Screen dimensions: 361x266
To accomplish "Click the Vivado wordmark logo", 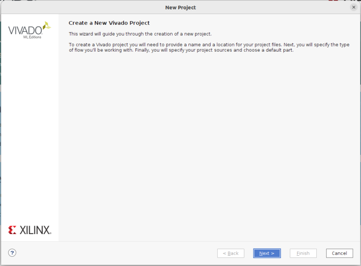I will click(25, 30).
